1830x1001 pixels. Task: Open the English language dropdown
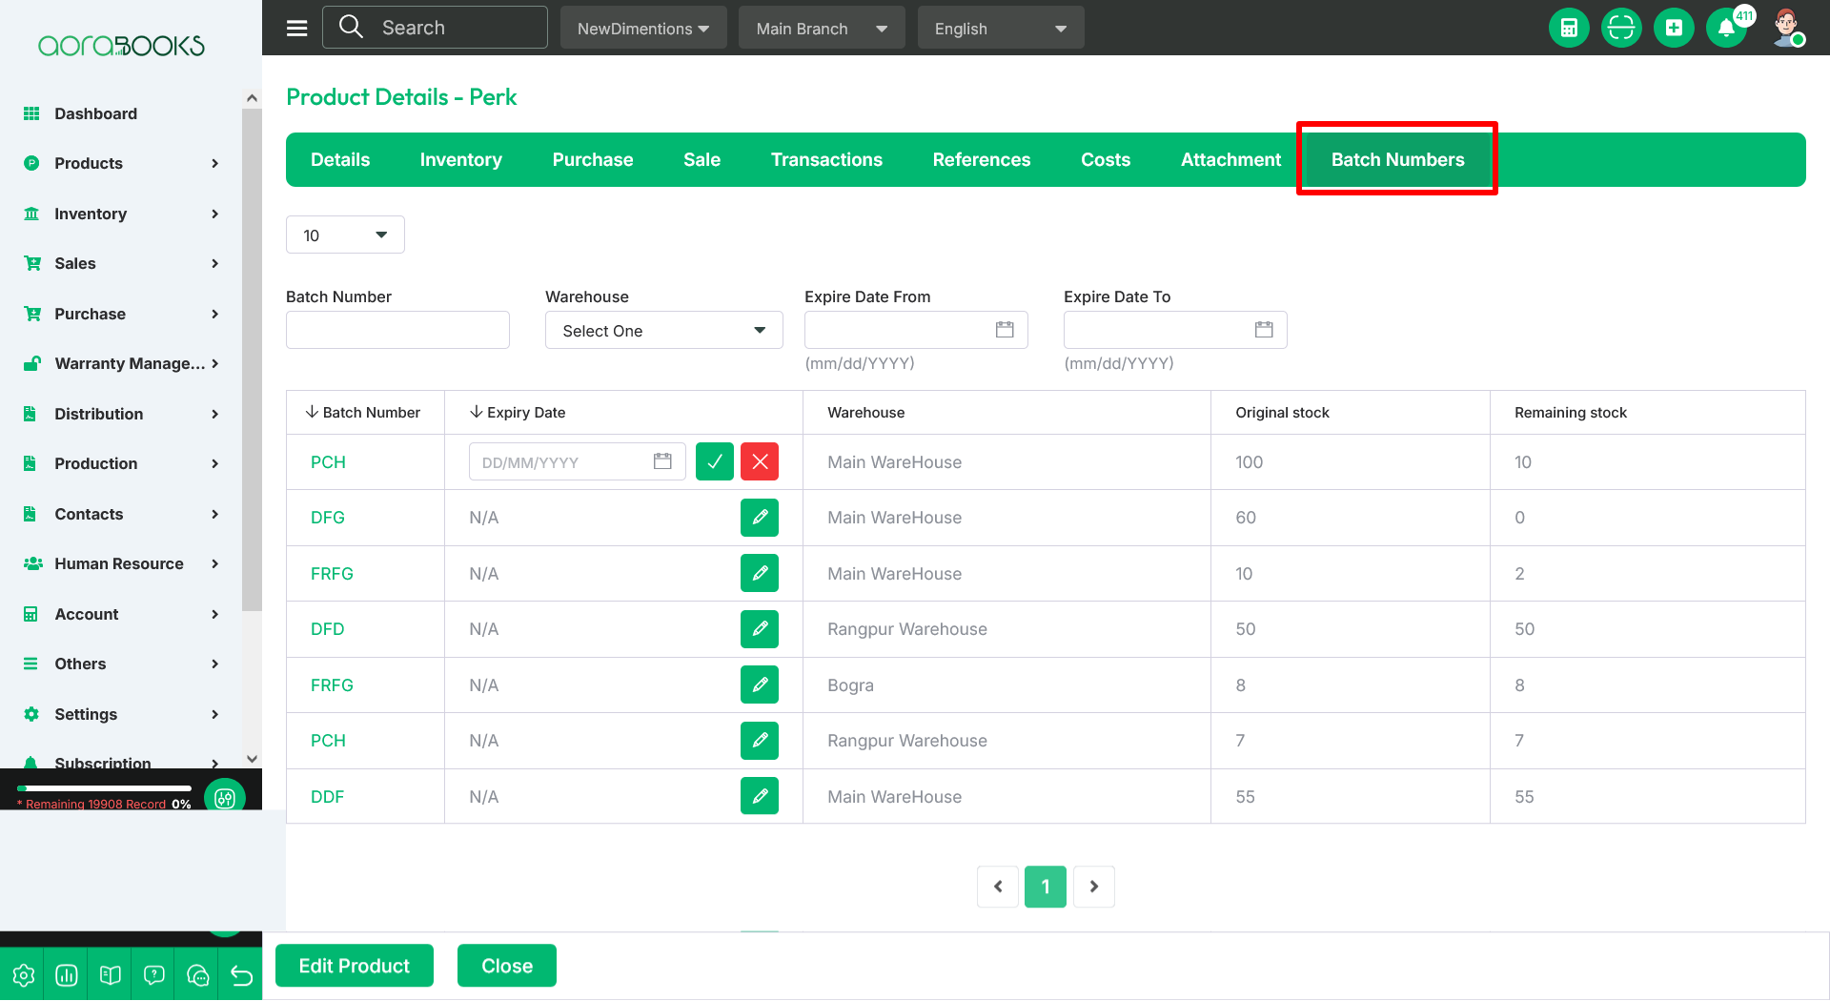[x=1001, y=28]
